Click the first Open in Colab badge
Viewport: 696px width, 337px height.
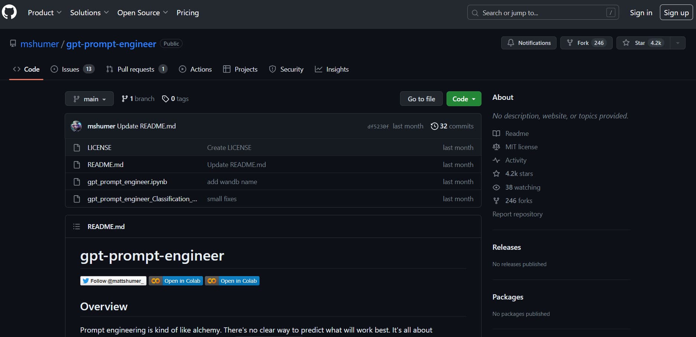tap(176, 281)
